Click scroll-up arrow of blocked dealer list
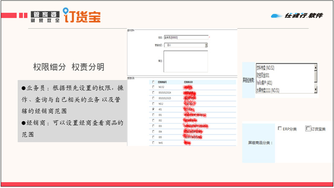This screenshot has width=334, height=188. click(x=316, y=67)
